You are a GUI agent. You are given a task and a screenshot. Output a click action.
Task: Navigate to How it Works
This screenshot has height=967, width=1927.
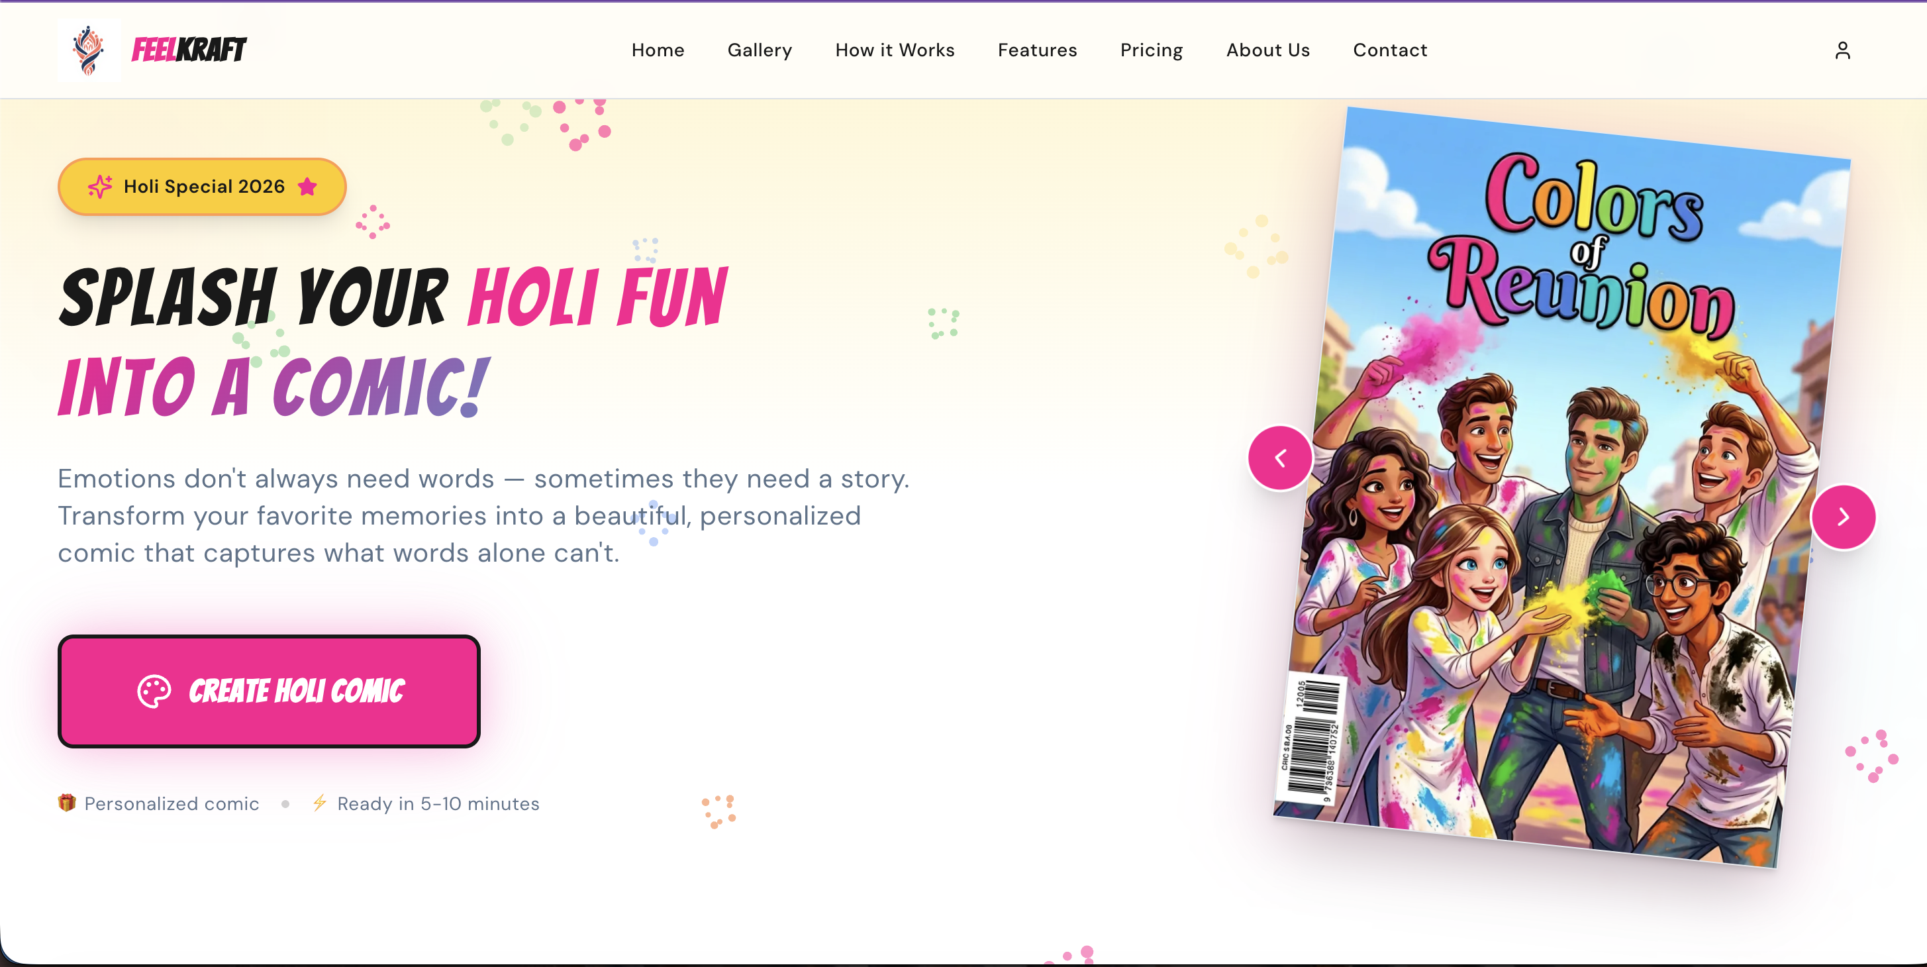pos(895,50)
